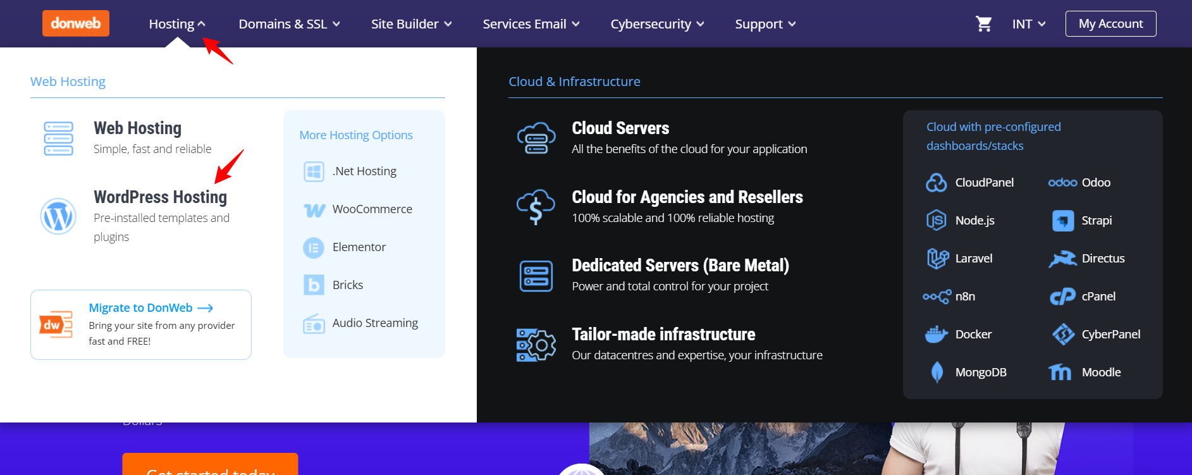The image size is (1192, 475).
Task: Click the Node.js hexagon icon
Action: point(936,221)
